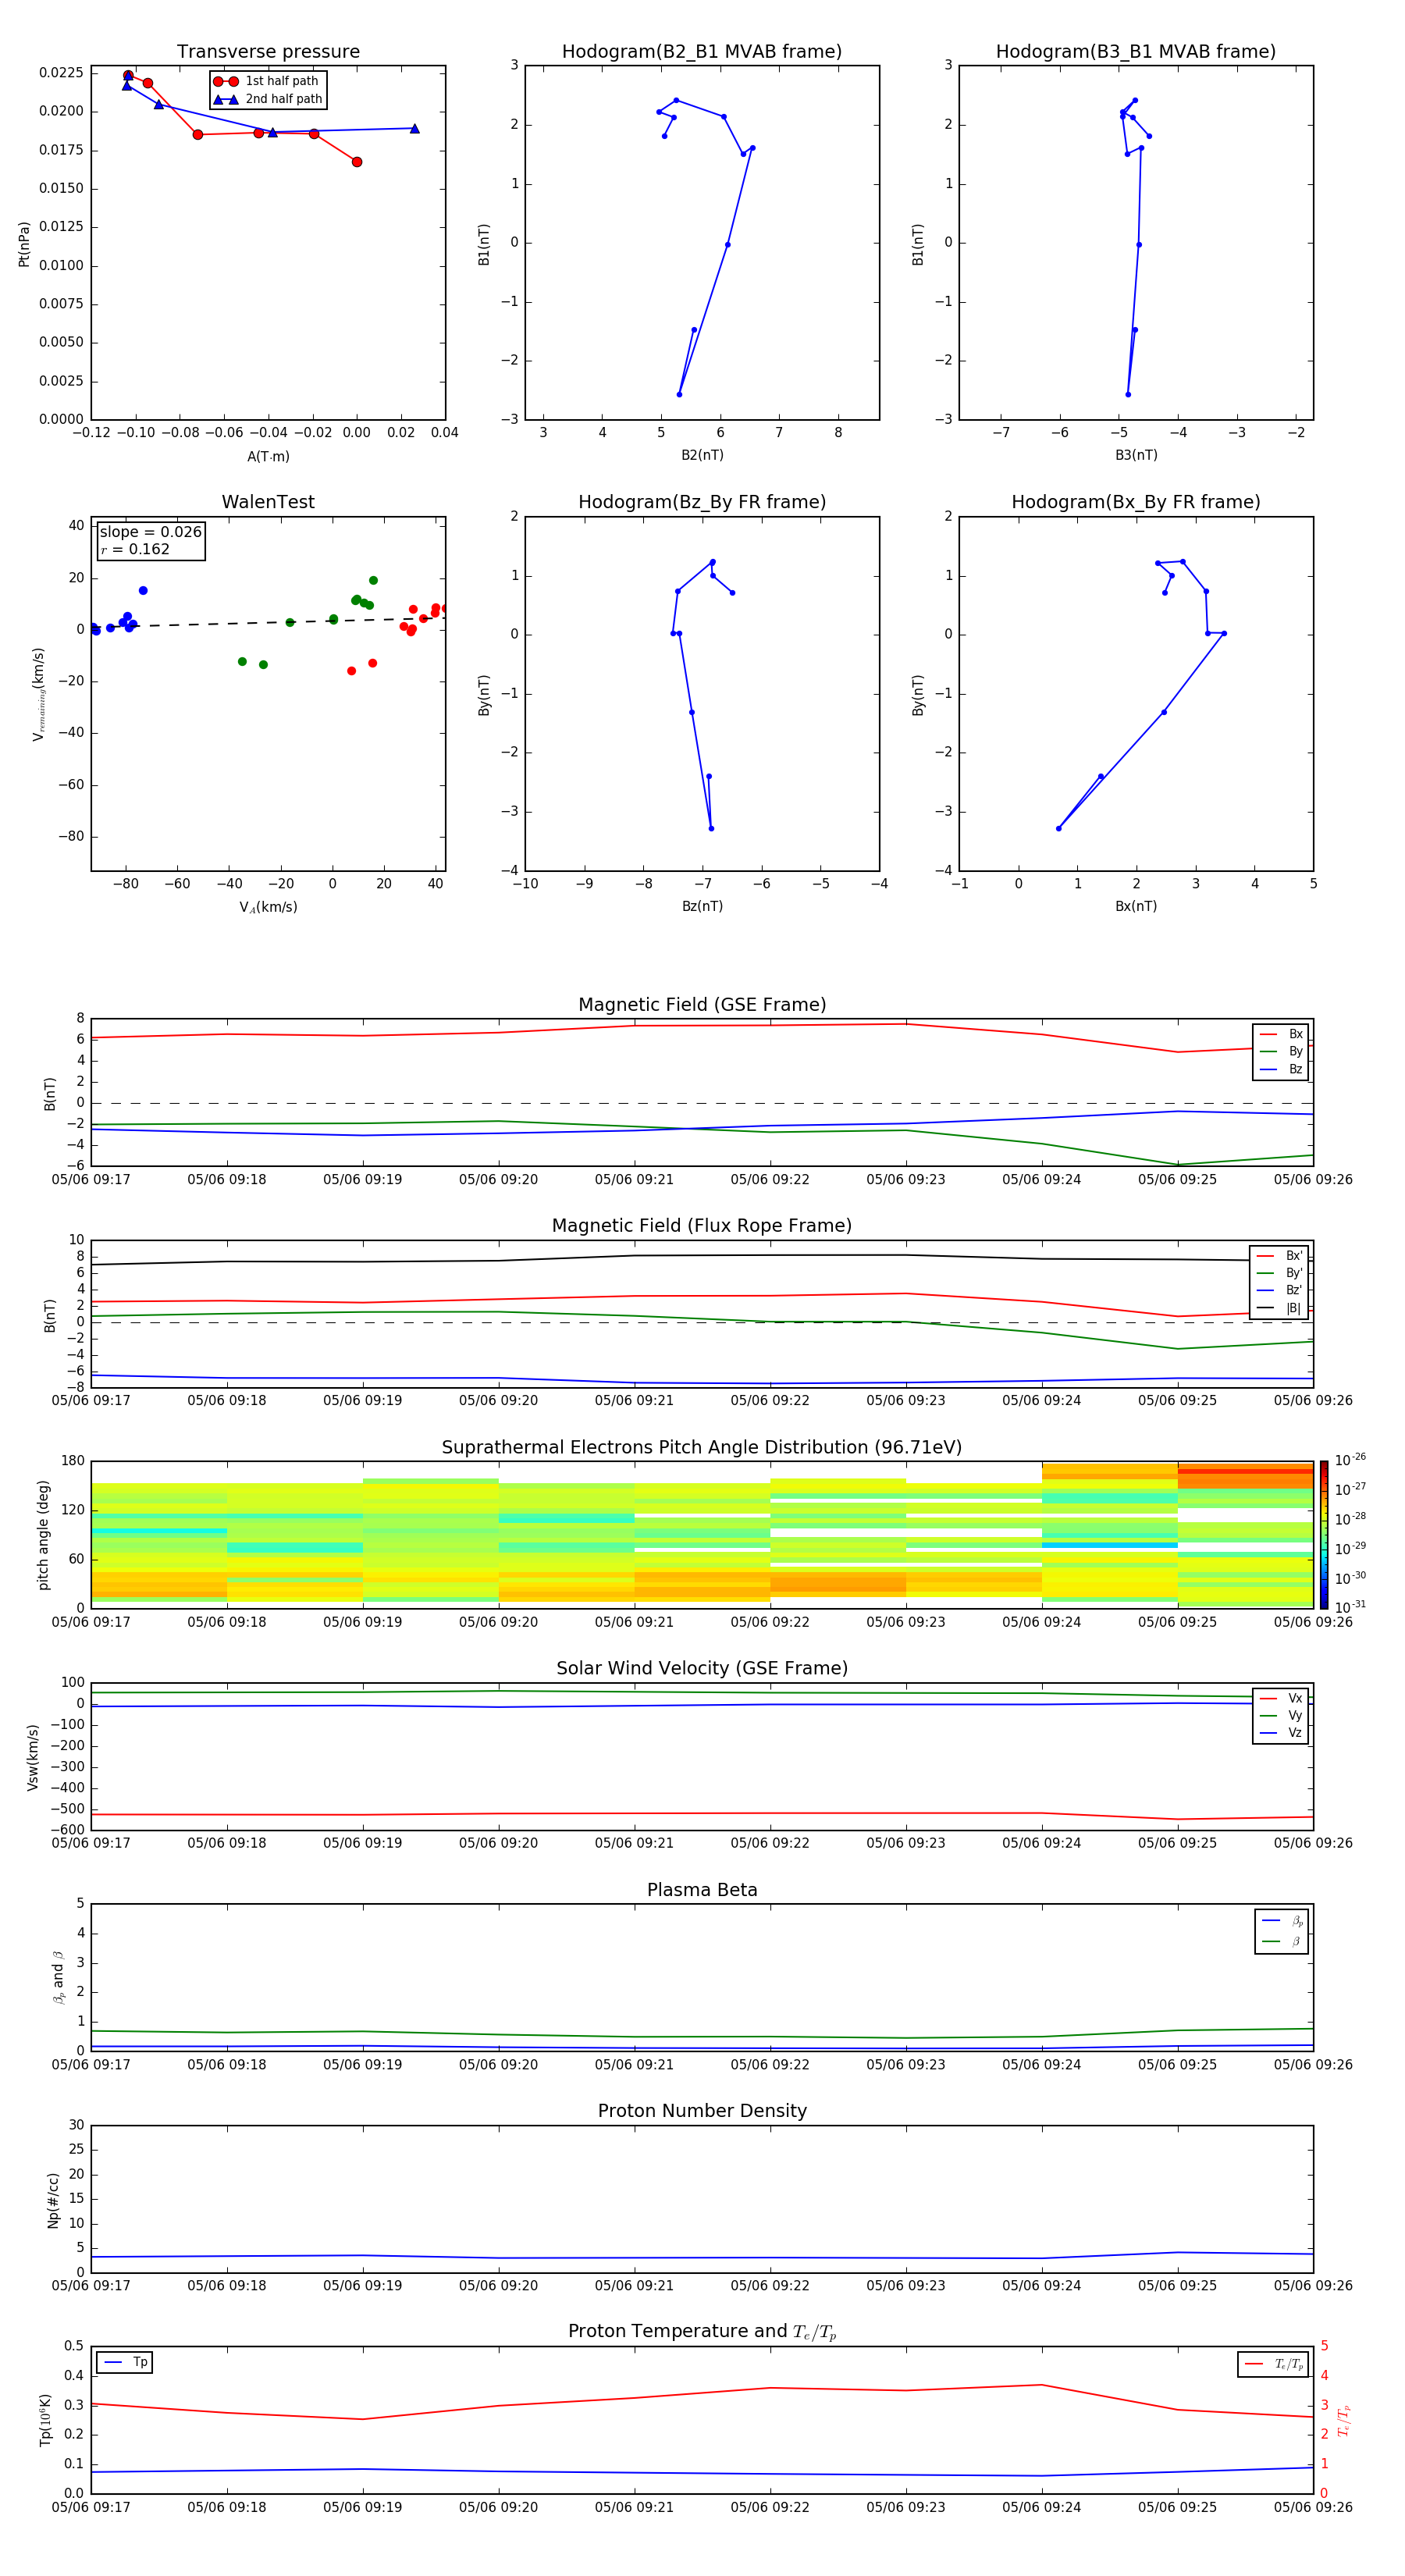Click the 'Vx' legend entry in velocity plot

[1281, 1698]
